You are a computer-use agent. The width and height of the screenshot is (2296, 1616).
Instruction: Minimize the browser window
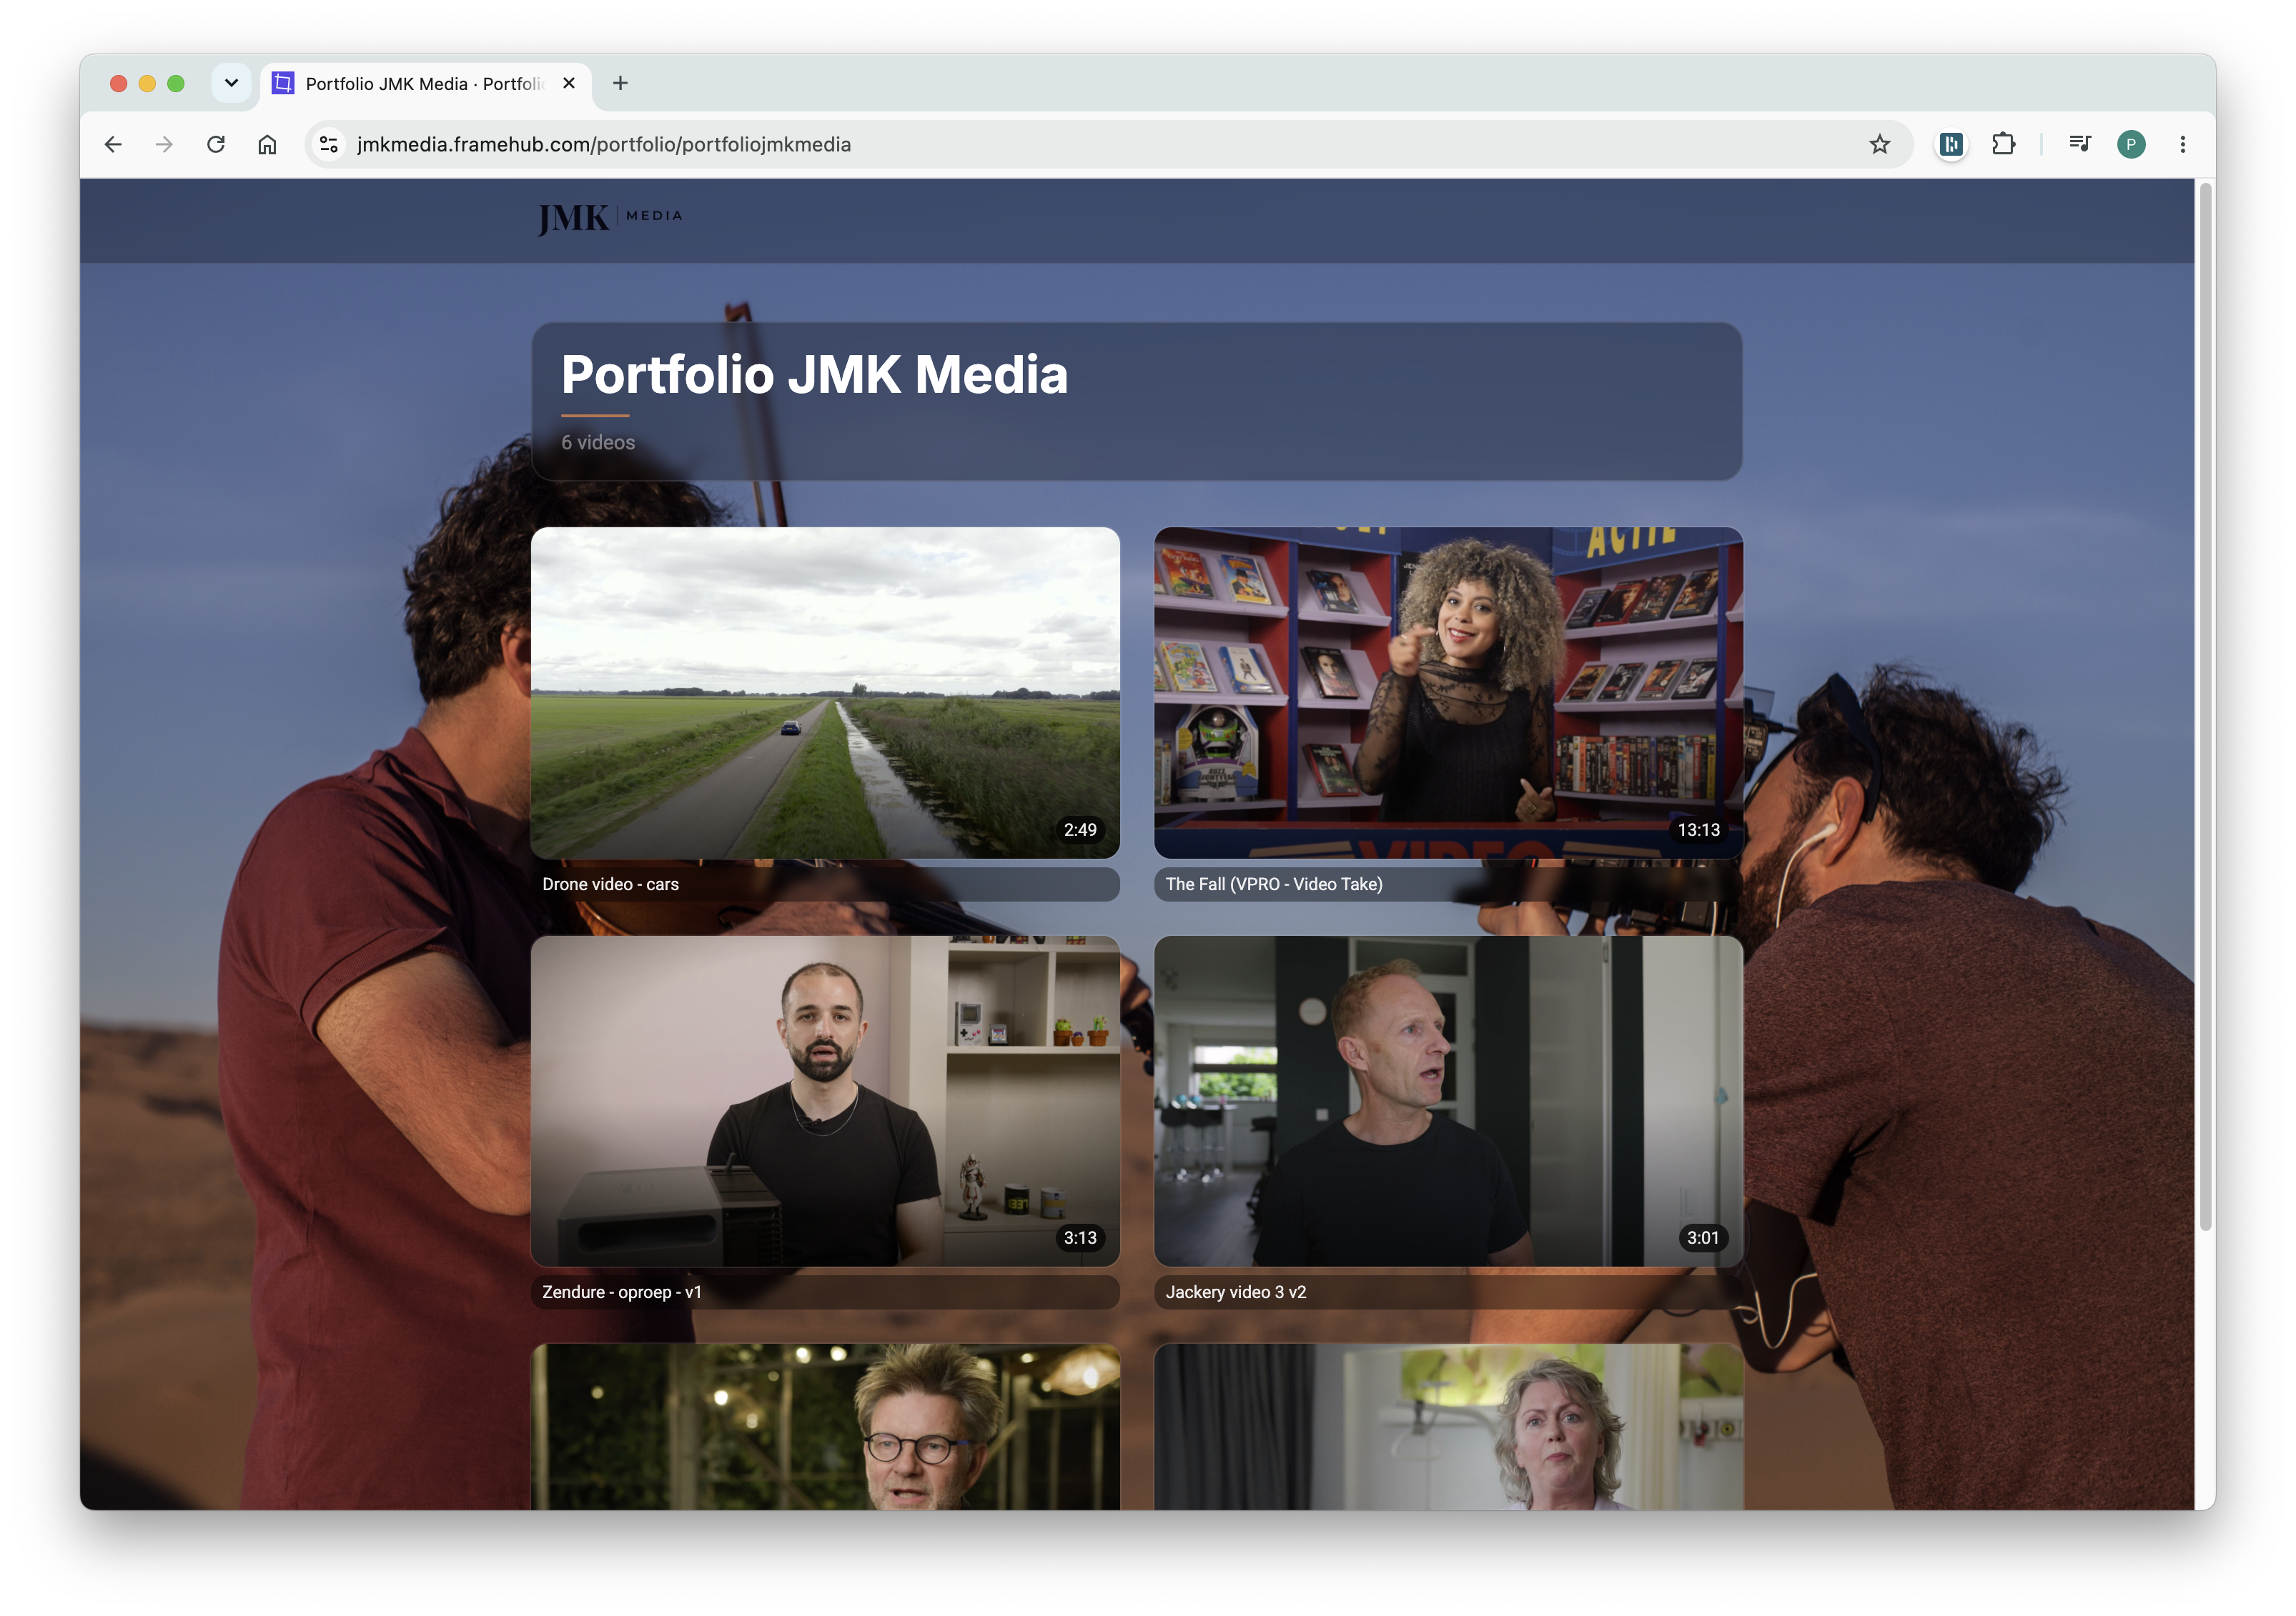147,84
